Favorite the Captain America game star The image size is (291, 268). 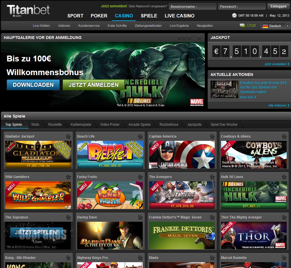[x=212, y=136]
